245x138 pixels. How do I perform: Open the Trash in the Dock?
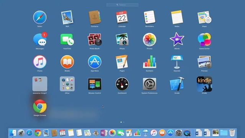[232, 133]
